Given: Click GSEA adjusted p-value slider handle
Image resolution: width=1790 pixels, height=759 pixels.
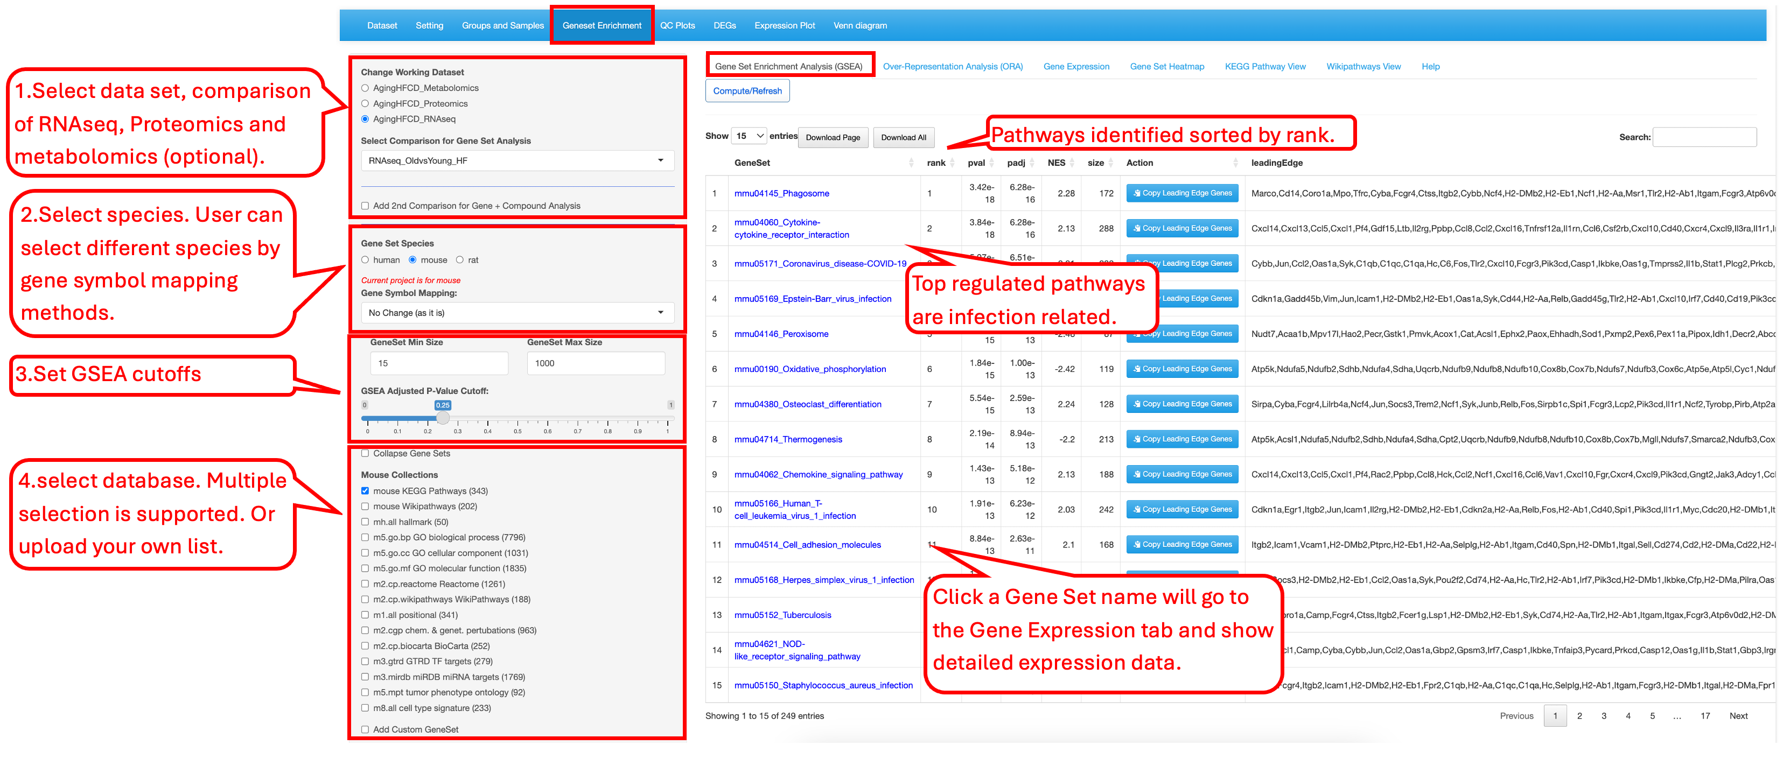Looking at the screenshot, I should (443, 418).
